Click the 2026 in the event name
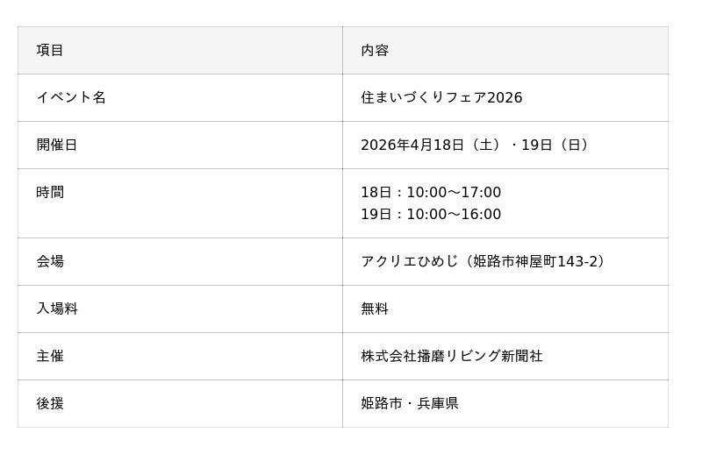 click(x=505, y=97)
